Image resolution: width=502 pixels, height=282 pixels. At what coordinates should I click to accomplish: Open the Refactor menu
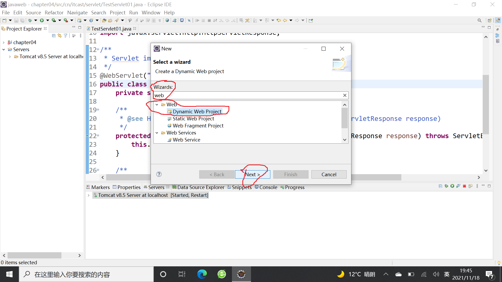(x=54, y=13)
